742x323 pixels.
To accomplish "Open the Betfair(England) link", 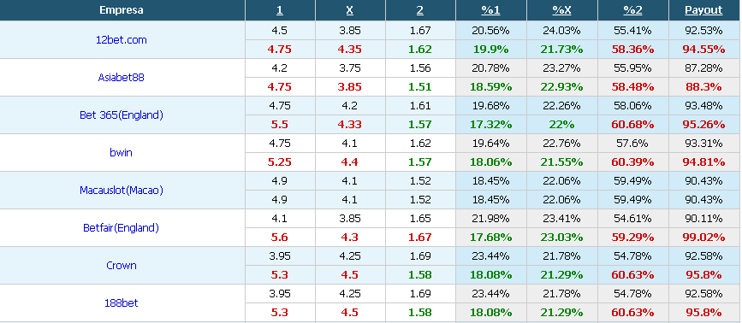I will point(122,228).
